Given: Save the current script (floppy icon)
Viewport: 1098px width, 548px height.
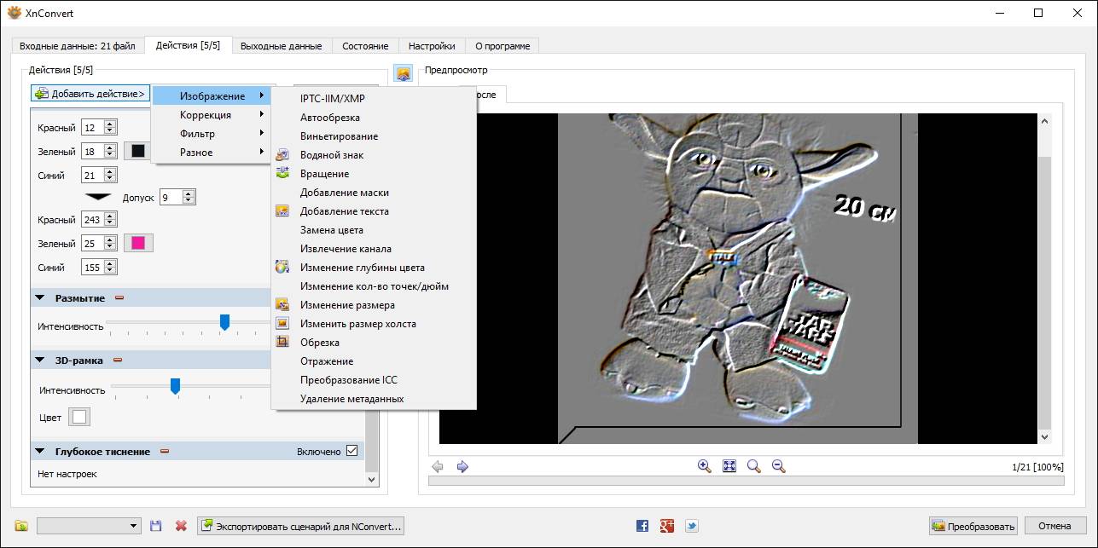Looking at the screenshot, I should (x=155, y=526).
